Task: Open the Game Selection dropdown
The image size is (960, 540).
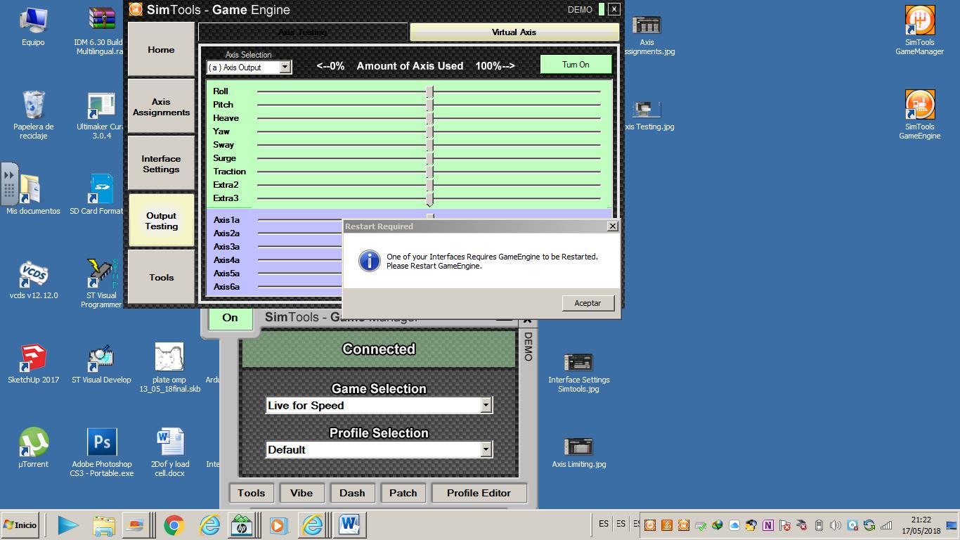Action: pyautogui.click(x=485, y=406)
